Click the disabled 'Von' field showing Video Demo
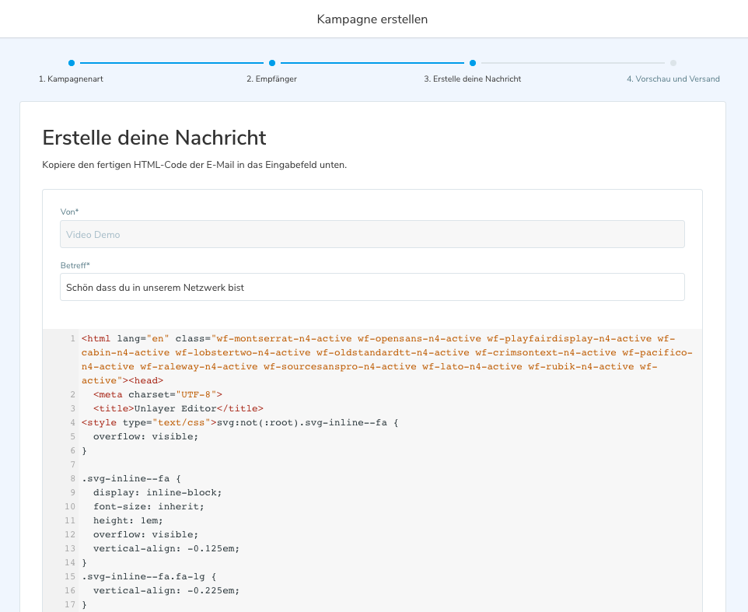 tap(372, 234)
